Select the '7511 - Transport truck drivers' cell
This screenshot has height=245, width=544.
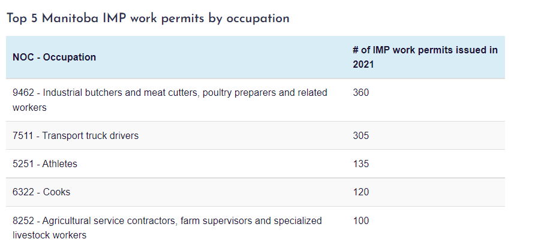[x=176, y=135]
